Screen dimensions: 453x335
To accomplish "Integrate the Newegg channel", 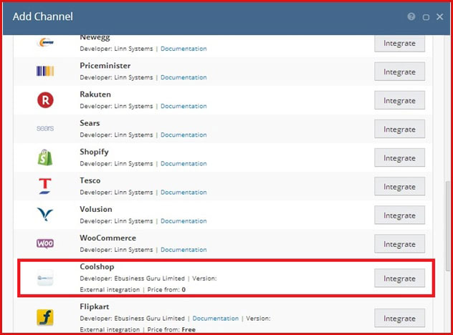I will click(x=399, y=43).
